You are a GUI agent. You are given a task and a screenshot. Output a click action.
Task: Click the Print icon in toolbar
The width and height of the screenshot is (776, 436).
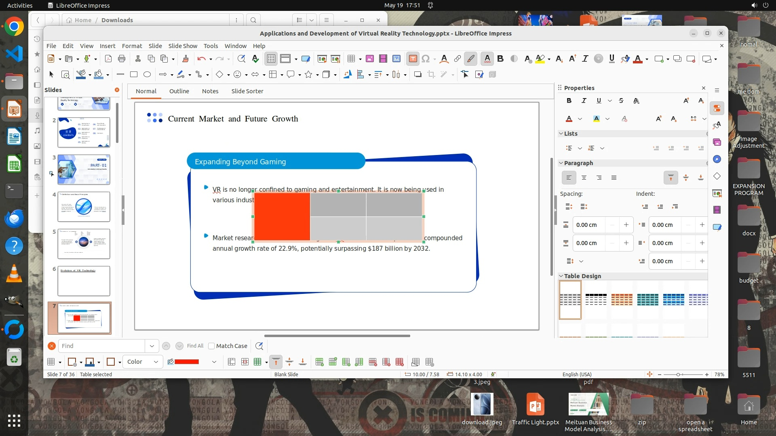121,59
